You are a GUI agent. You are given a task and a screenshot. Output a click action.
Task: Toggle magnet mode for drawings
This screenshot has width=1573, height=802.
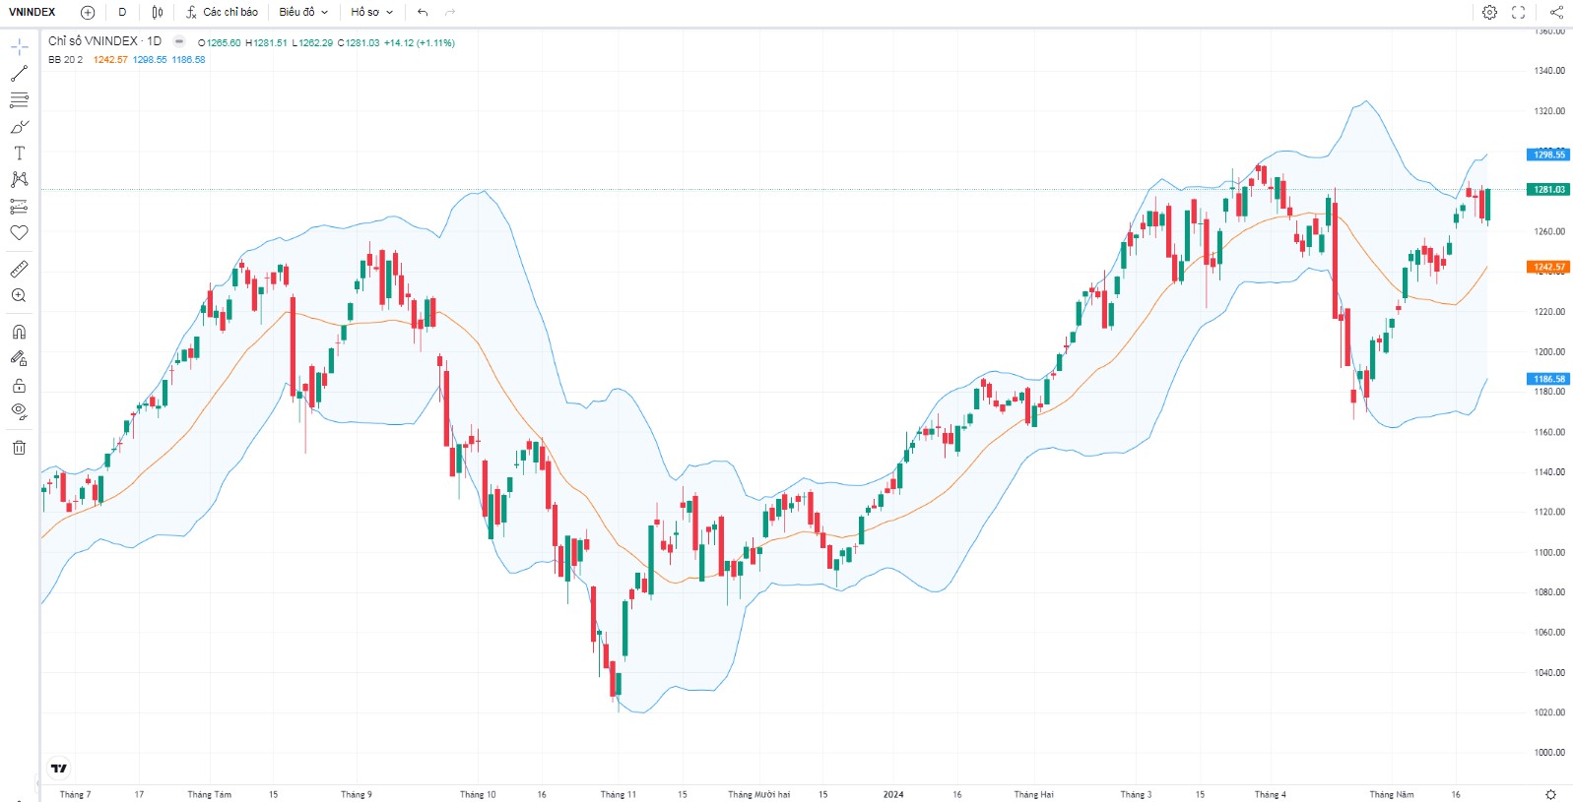click(x=19, y=332)
